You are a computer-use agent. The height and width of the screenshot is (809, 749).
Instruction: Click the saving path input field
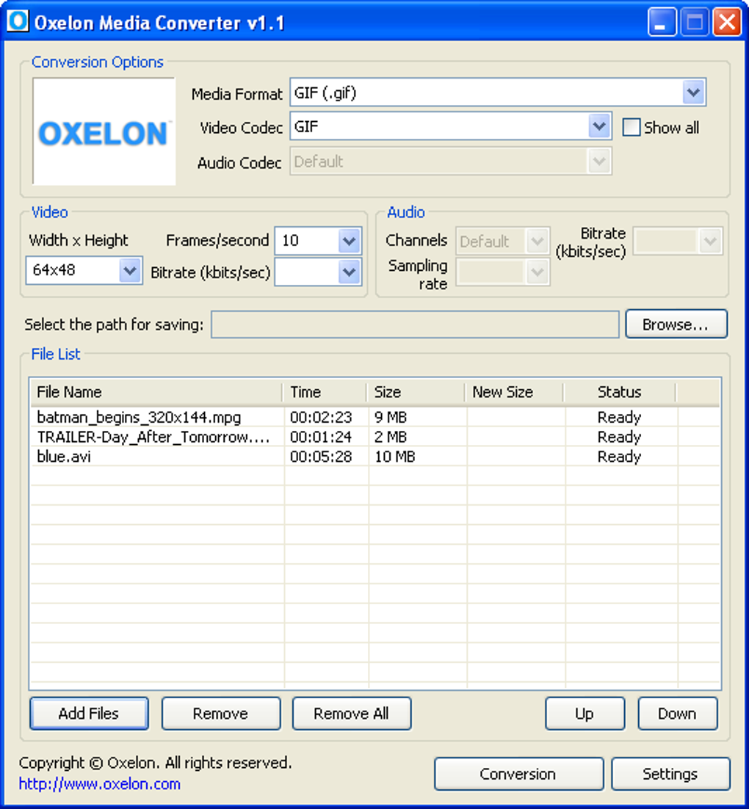click(415, 324)
